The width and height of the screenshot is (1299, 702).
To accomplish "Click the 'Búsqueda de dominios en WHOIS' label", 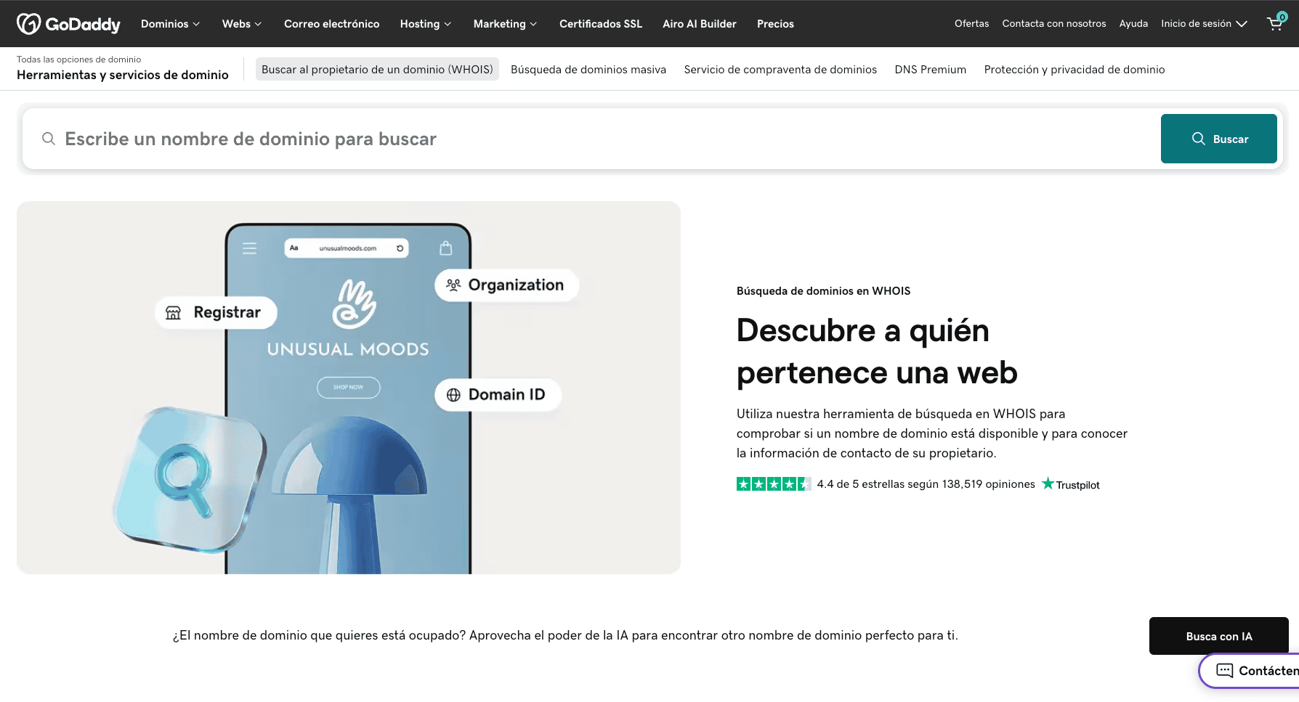I will (823, 291).
